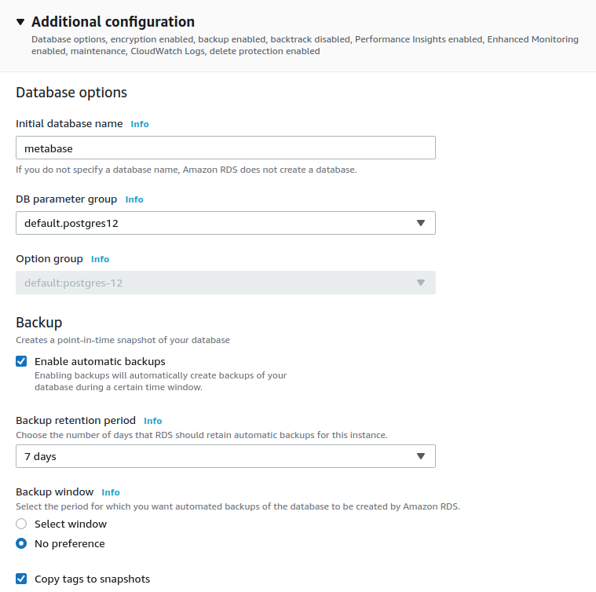Select the No preference radio button
This screenshot has width=596, height=592.
21,543
